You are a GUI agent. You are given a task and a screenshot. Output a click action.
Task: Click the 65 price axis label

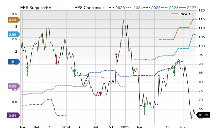tap(201, 109)
